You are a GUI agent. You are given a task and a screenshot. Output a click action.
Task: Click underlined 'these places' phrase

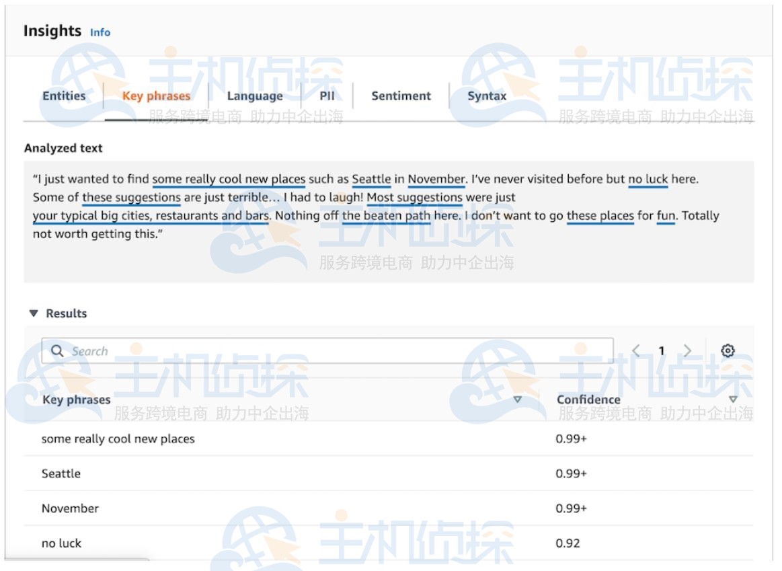tap(600, 216)
